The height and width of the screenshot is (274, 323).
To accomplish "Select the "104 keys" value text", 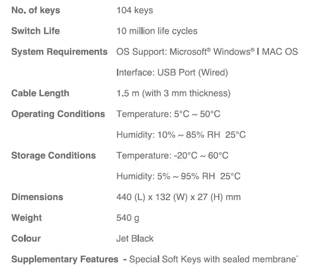I will (x=134, y=10).
